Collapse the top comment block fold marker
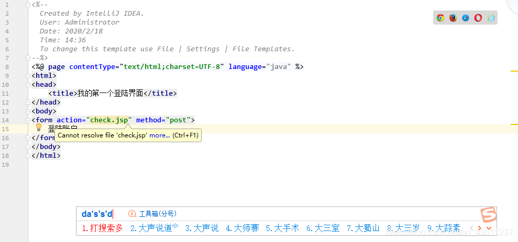This screenshot has height=242, width=518. pyautogui.click(x=29, y=5)
